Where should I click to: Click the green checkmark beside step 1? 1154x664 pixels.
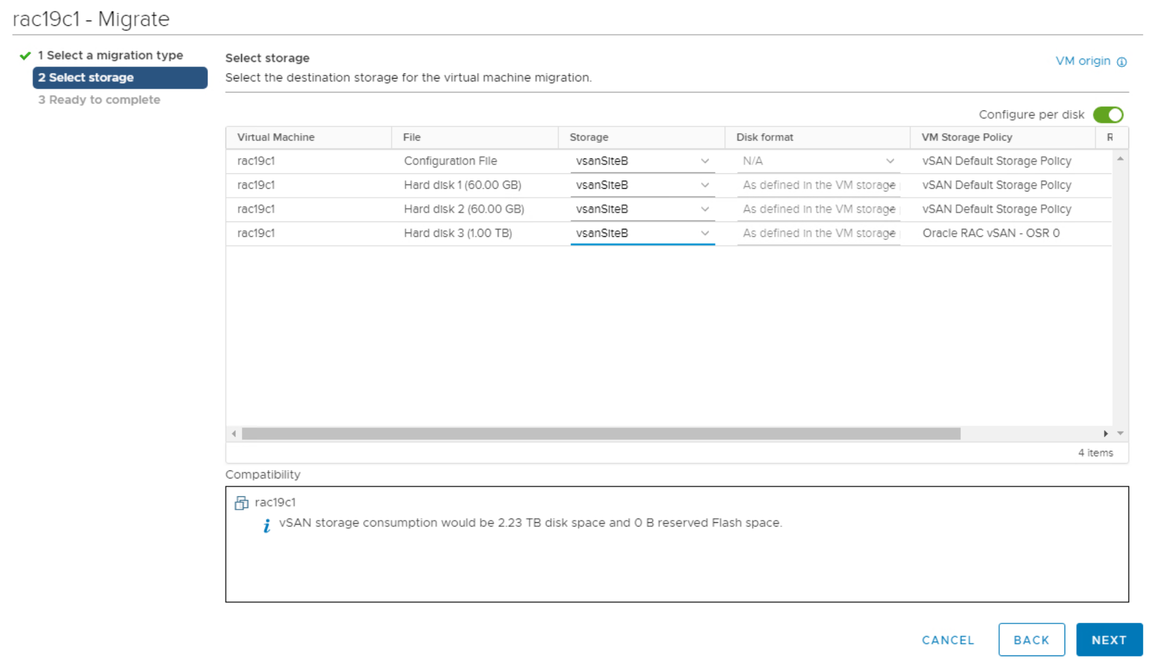25,56
